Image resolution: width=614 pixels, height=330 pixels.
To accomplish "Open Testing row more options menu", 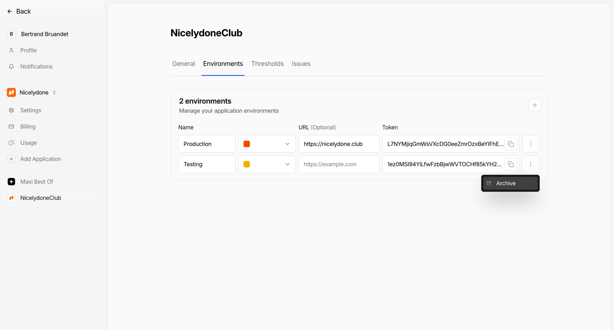I will (x=530, y=164).
